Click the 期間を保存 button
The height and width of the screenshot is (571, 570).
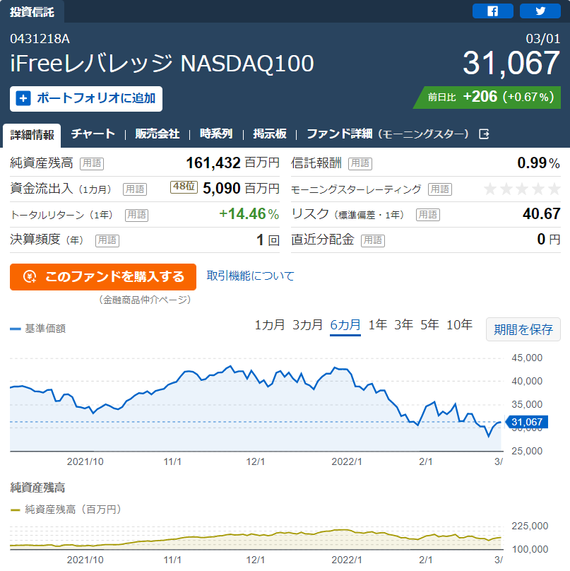523,329
